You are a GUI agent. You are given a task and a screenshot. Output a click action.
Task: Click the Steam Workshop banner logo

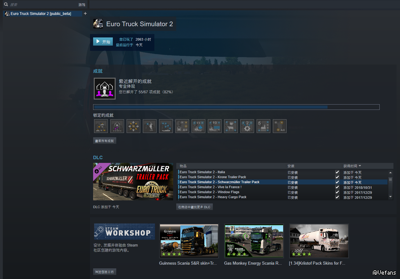[124, 232]
